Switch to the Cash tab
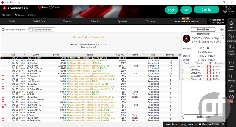 pos(12,21)
